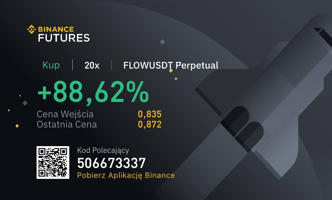The height and width of the screenshot is (200, 332).
Task: Click the Ostatnia Cena label
Action: [67, 124]
